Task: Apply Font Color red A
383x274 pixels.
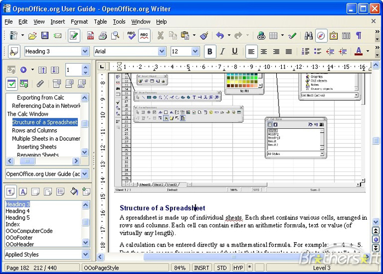Action: (358, 52)
